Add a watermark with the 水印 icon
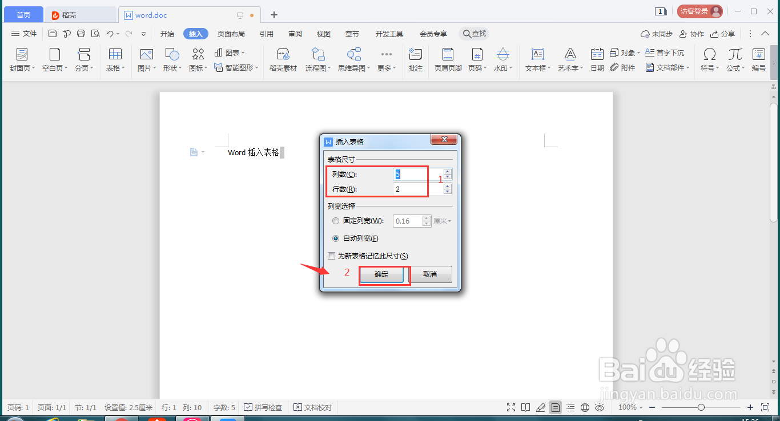Screen dimensions: 780x421 pyautogui.click(x=501, y=59)
